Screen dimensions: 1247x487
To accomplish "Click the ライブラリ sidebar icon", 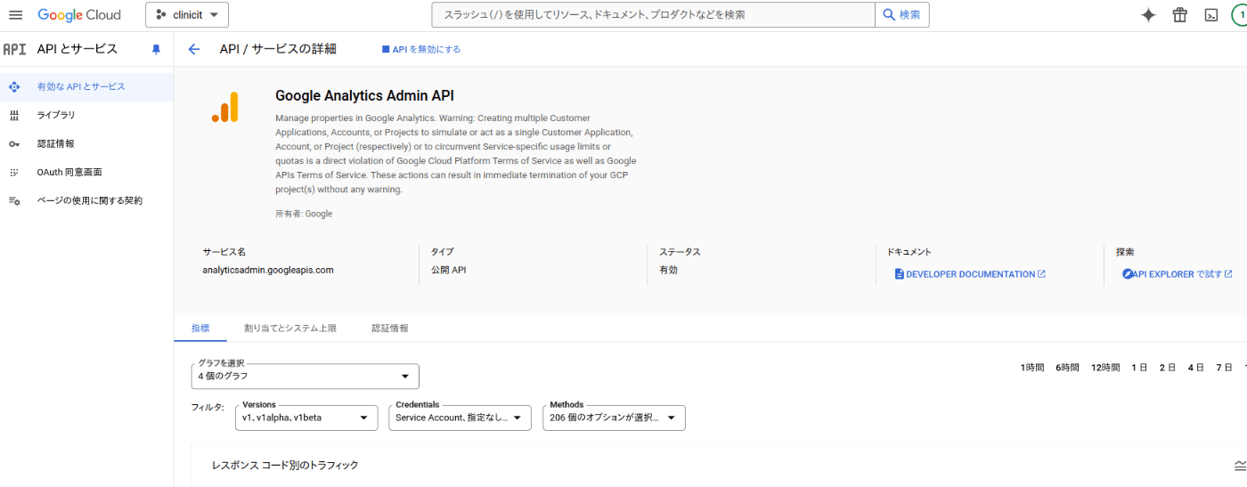I will [14, 115].
